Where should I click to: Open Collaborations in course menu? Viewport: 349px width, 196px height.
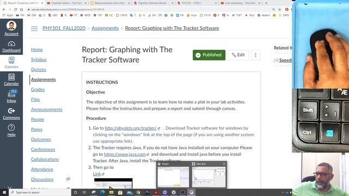(45, 160)
